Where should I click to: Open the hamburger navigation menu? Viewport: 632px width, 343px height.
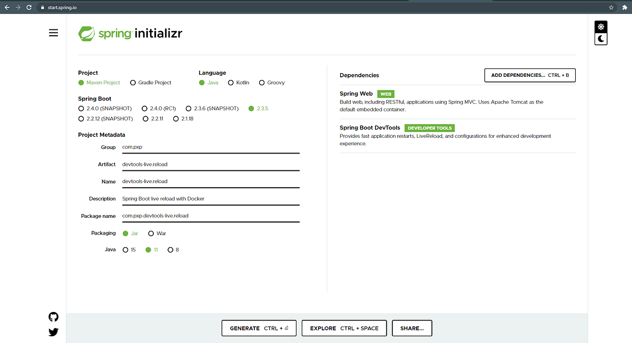(53, 33)
